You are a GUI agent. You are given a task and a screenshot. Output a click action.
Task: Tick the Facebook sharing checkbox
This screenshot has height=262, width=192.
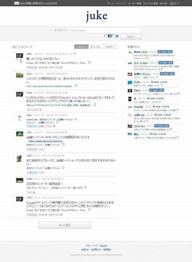click(x=105, y=36)
